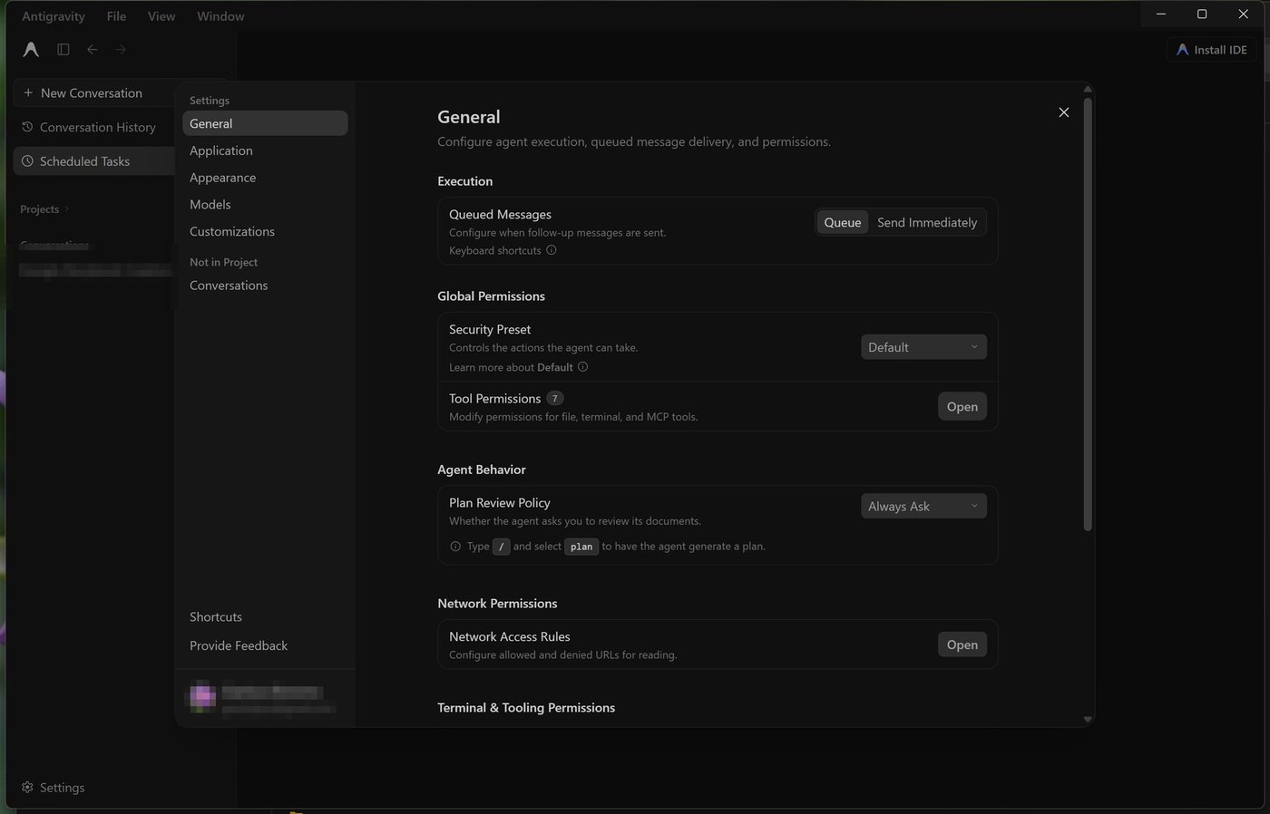Click the Conversation History clock icon
1270x814 pixels.
pyautogui.click(x=27, y=127)
